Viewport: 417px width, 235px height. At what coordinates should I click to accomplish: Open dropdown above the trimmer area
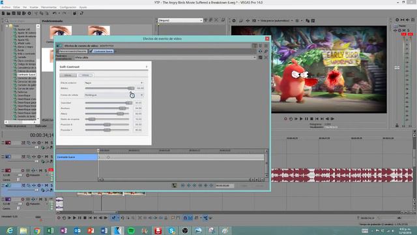point(180,20)
